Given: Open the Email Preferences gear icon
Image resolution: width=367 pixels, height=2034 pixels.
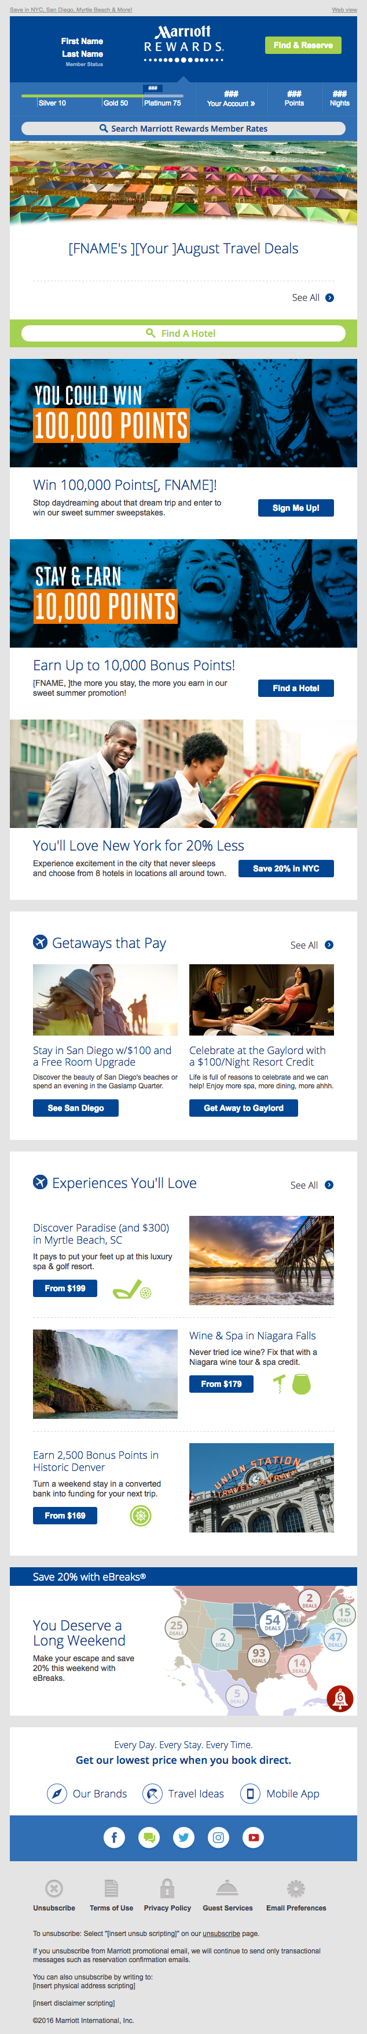Looking at the screenshot, I should pos(295,1888).
